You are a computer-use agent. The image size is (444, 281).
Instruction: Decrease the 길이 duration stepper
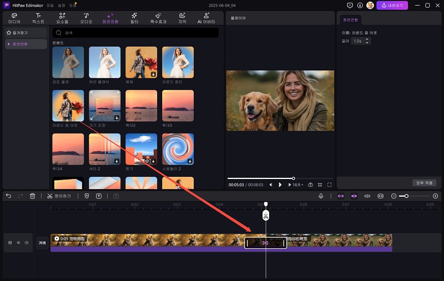tap(367, 43)
